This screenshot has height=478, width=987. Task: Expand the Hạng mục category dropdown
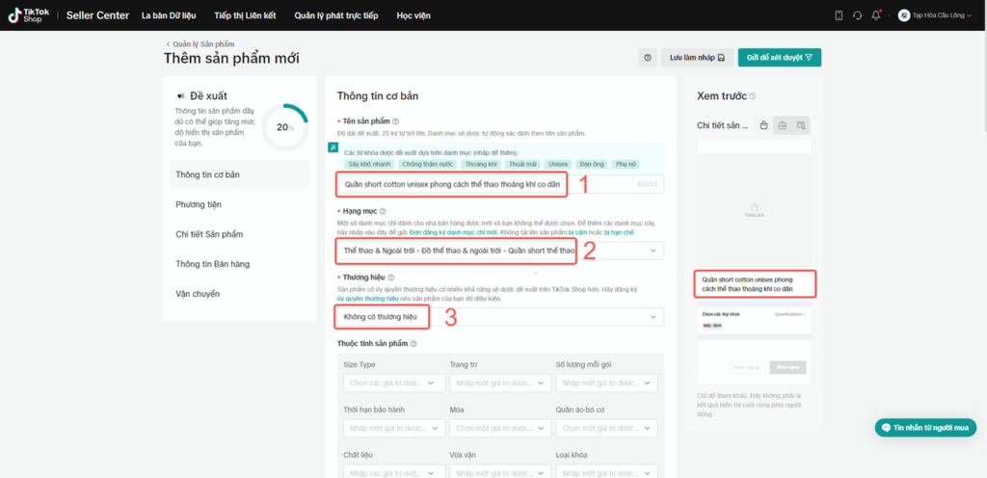500,251
